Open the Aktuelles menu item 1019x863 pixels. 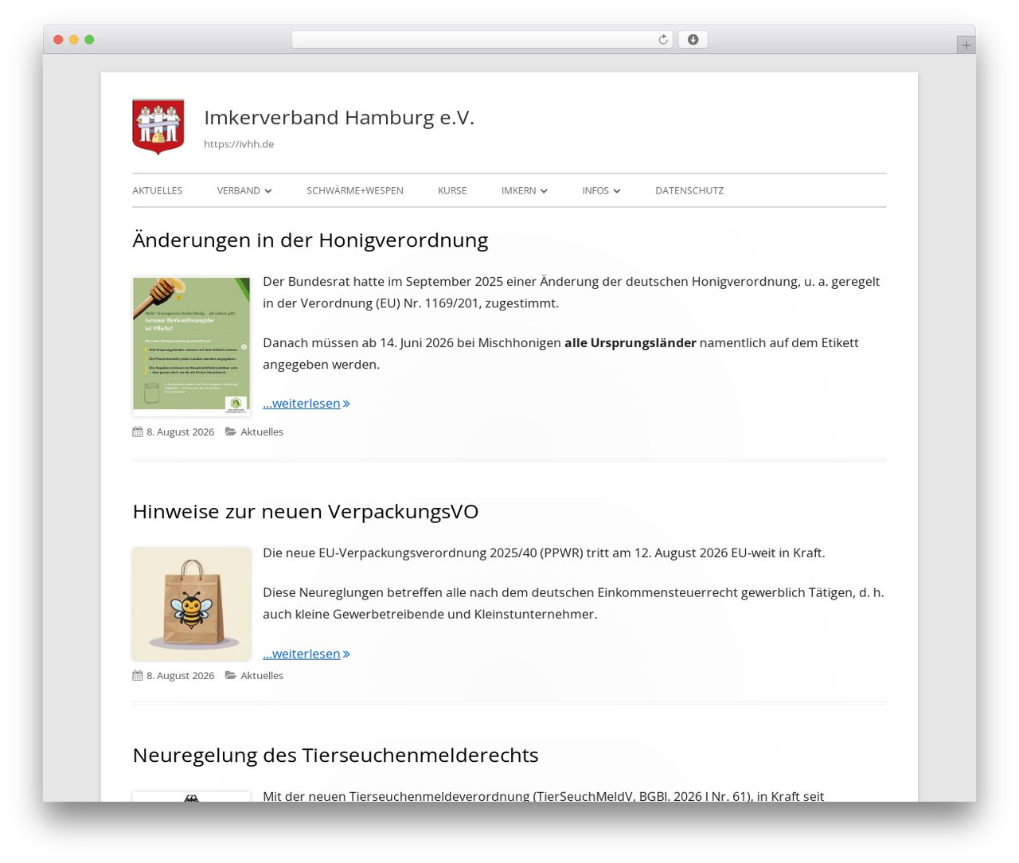coord(158,190)
